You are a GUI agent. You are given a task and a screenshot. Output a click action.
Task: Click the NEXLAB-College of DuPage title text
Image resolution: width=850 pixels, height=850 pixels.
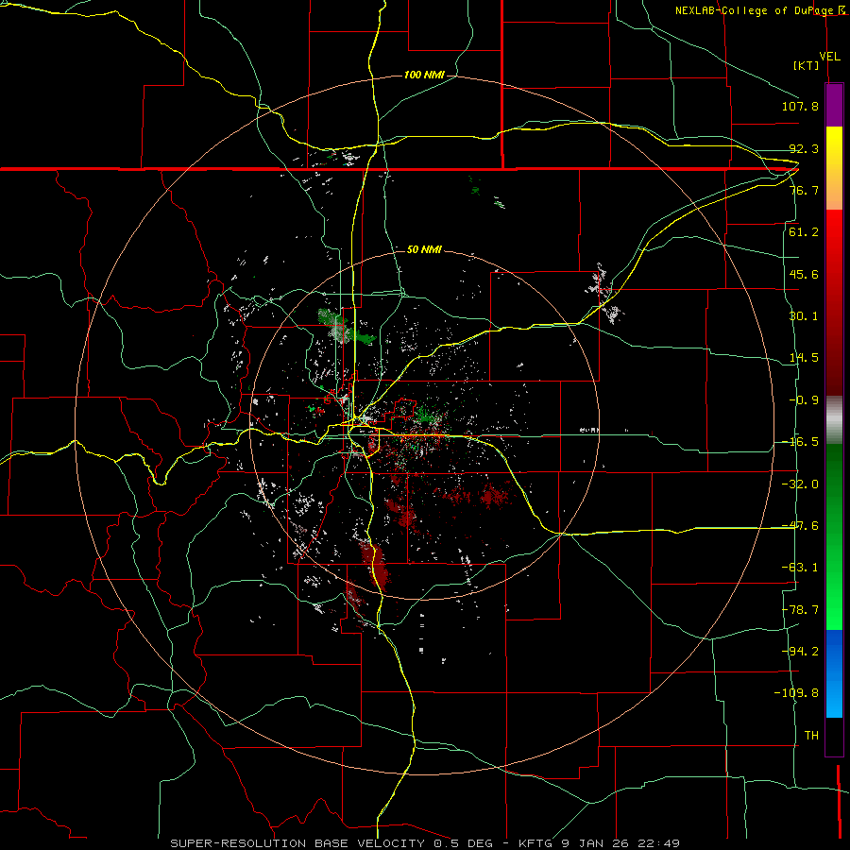[754, 10]
